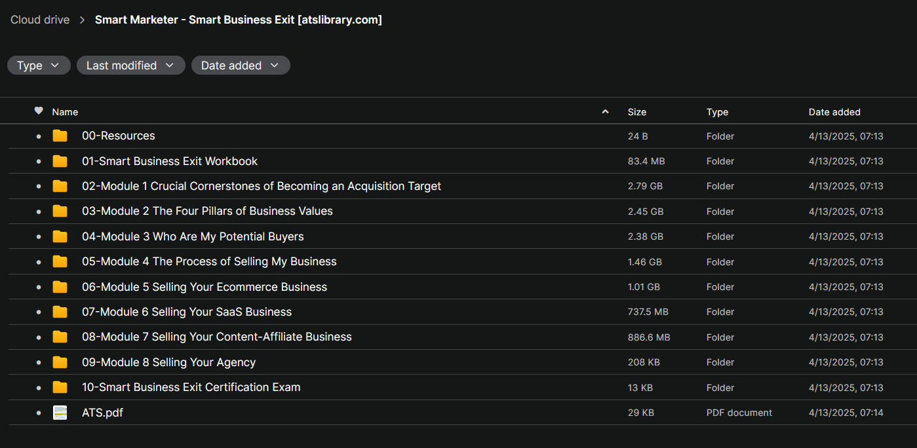Screen dimensions: 917x448
Task: Toggle favourite dot for Certification Exam row
Action: pos(39,388)
